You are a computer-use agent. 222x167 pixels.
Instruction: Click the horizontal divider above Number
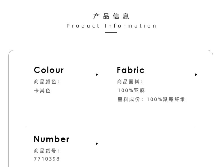pyautogui.click(x=110, y=128)
